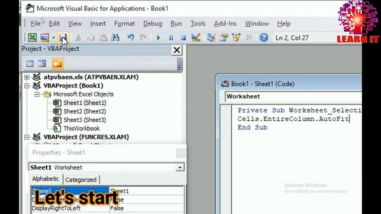381x214 pixels.
Task: Click the Cut scissors icon
Action: click(x=78, y=37)
